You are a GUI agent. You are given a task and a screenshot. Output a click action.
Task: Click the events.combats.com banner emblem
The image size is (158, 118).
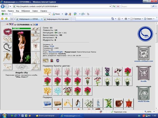point(144,53)
